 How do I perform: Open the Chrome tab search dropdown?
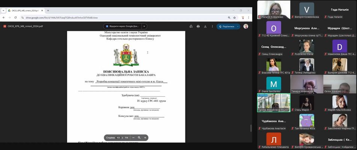click(x=3, y=11)
